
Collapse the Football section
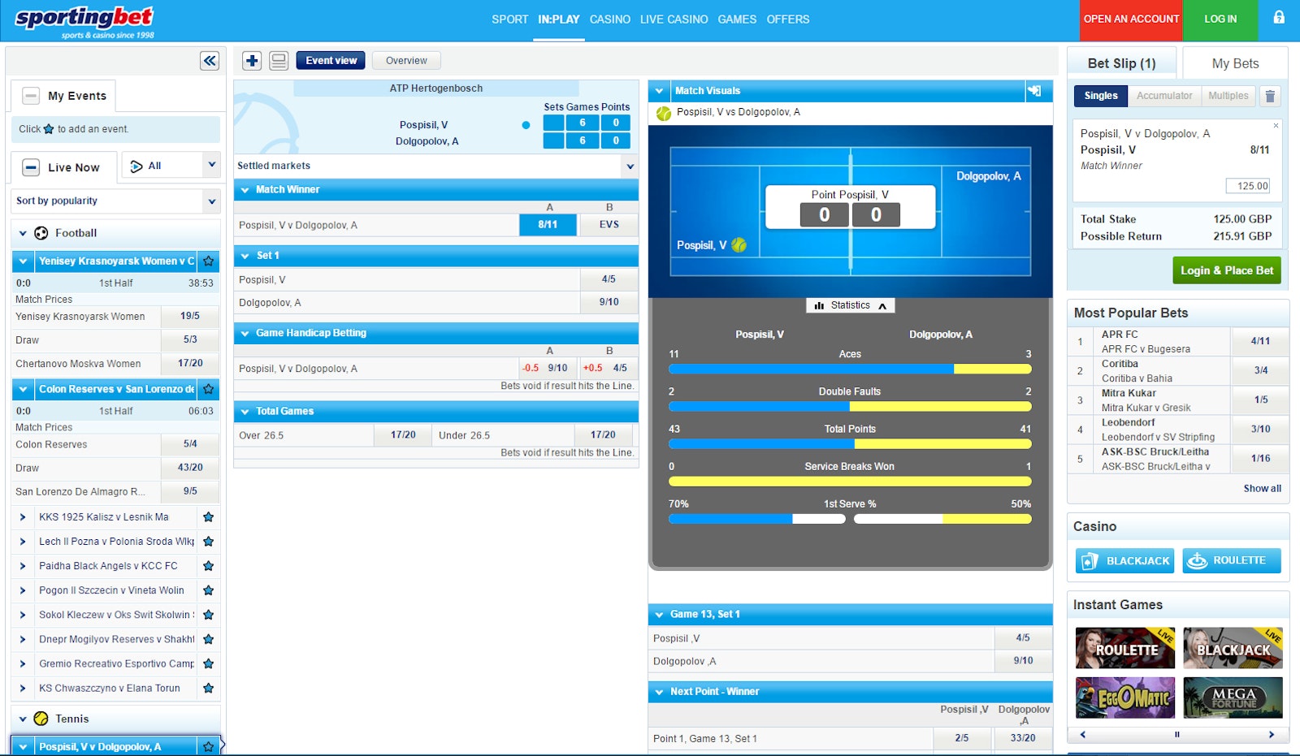(23, 234)
